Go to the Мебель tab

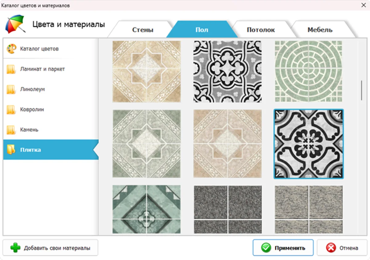(320, 30)
